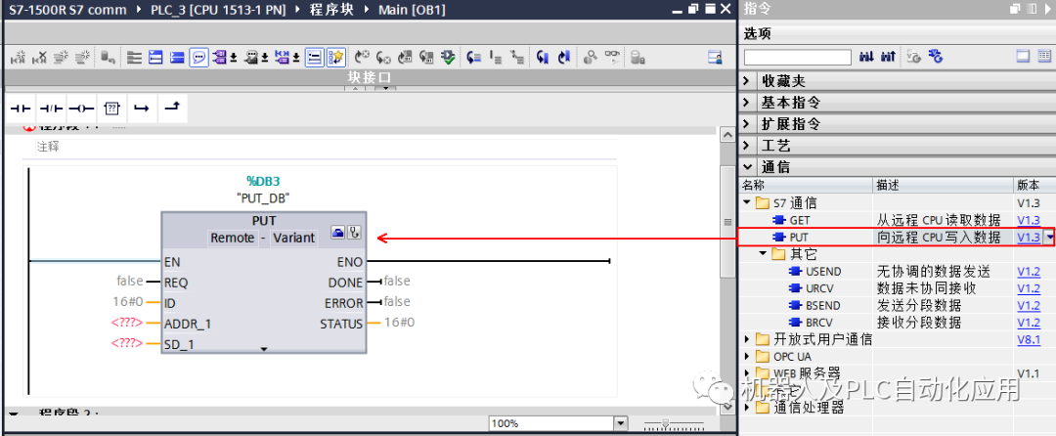Click the SD_1 <???> operand placeholder
The image size is (1056, 436).
tap(127, 344)
